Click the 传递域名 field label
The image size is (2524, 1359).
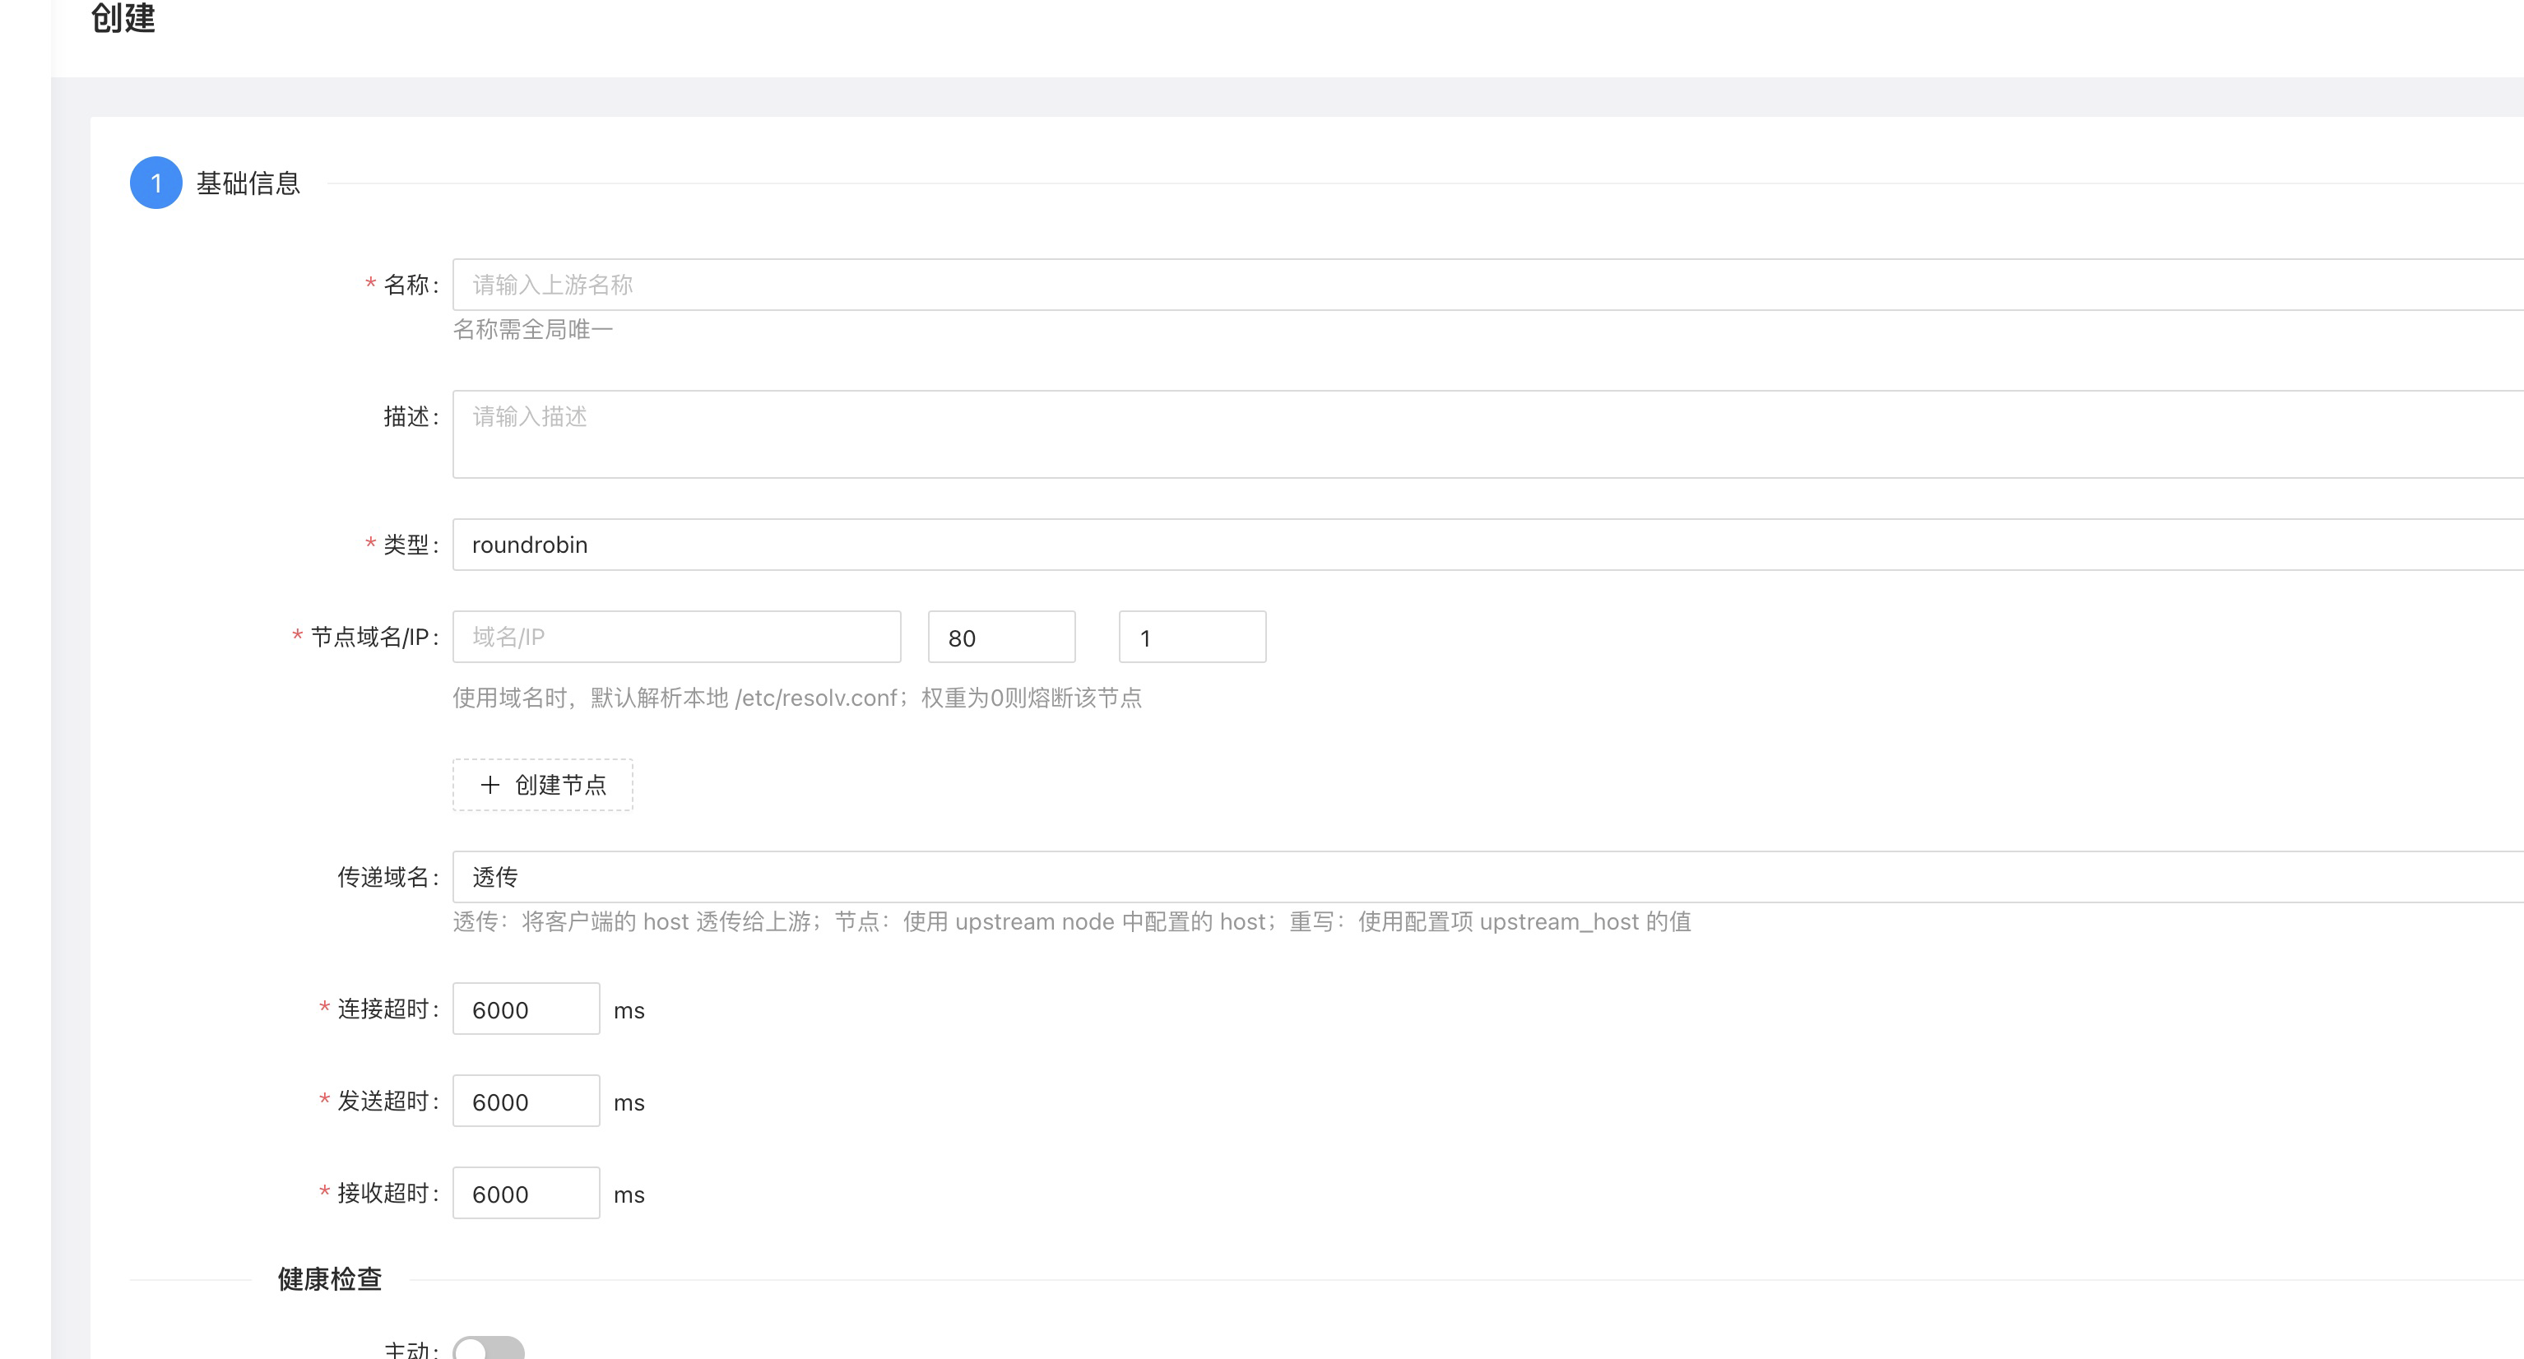pyautogui.click(x=383, y=877)
